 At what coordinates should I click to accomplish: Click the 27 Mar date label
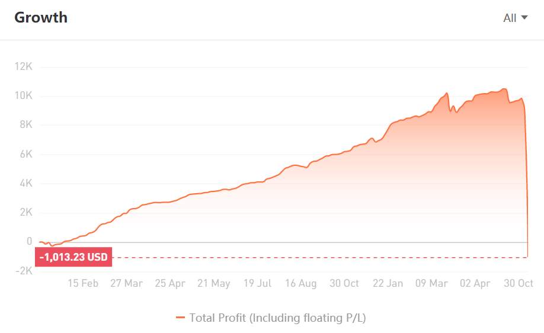coord(126,283)
